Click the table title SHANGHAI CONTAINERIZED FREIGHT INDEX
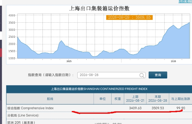192x124 pixels. [99, 89]
